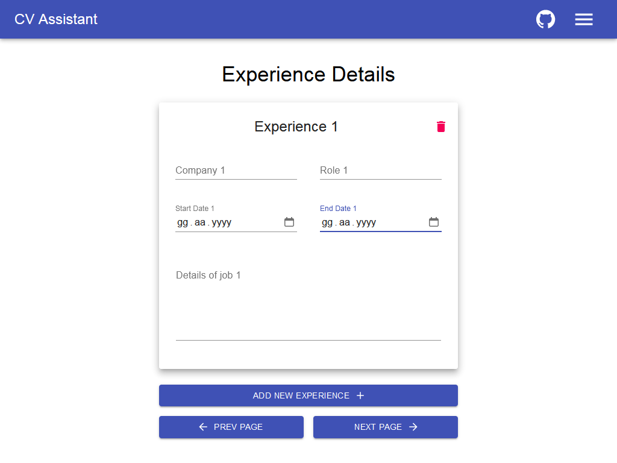Image resolution: width=617 pixels, height=463 pixels.
Task: Click the Experience Details page heading
Action: pos(308,74)
